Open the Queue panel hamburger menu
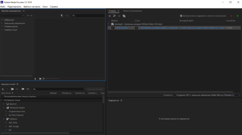This screenshot has width=242, height=135. 118,11
